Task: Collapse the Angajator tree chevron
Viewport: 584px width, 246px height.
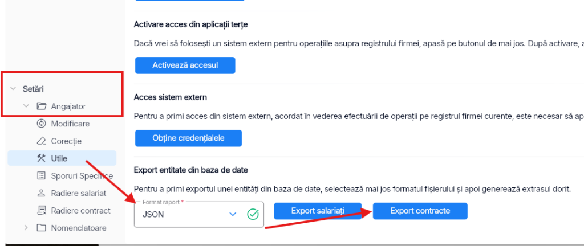Action: pyautogui.click(x=26, y=106)
